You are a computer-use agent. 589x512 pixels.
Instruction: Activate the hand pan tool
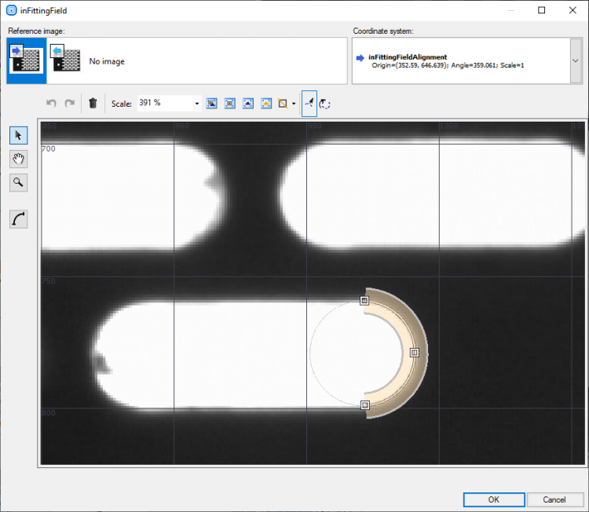[x=19, y=159]
